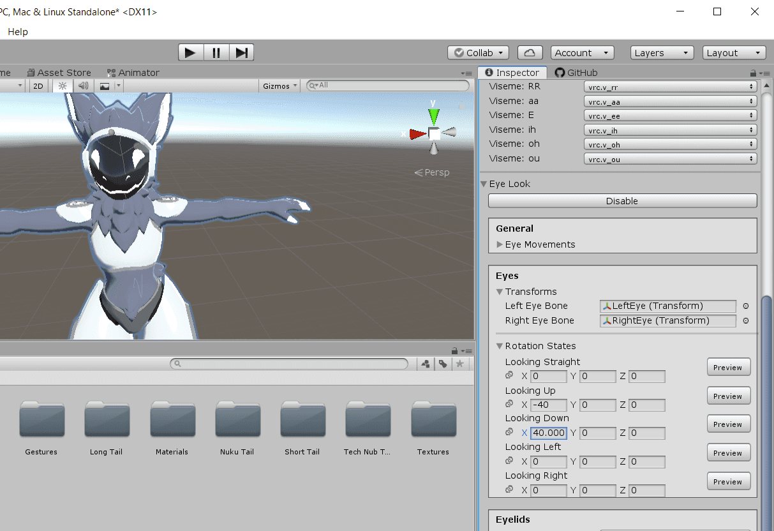The image size is (774, 531).
Task: Open the Long Tail folder
Action: [x=107, y=428]
